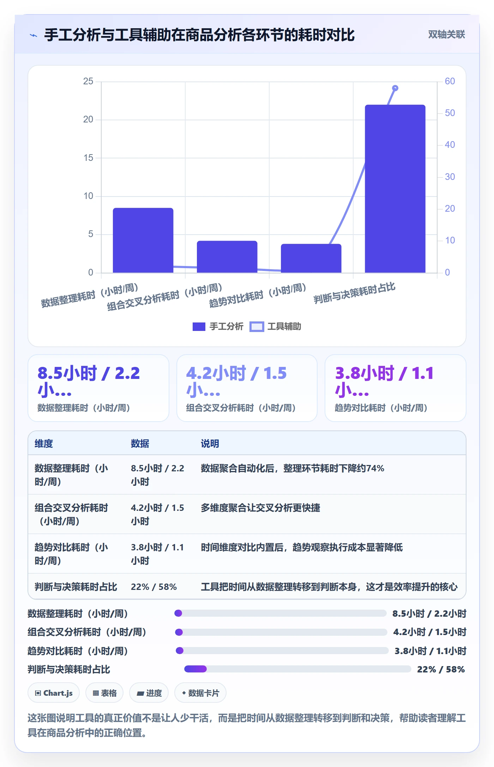Select the 数据整理耗时 bar in the chart
The image size is (494, 767).
pos(143,240)
